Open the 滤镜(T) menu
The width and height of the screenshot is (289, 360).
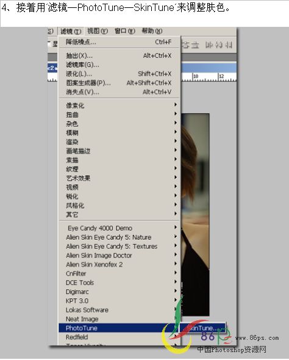(x=71, y=31)
